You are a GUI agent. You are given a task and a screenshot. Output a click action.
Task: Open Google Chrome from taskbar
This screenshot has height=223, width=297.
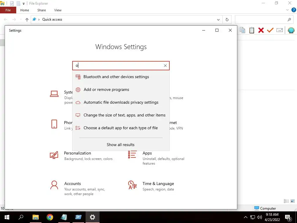(x=50, y=217)
